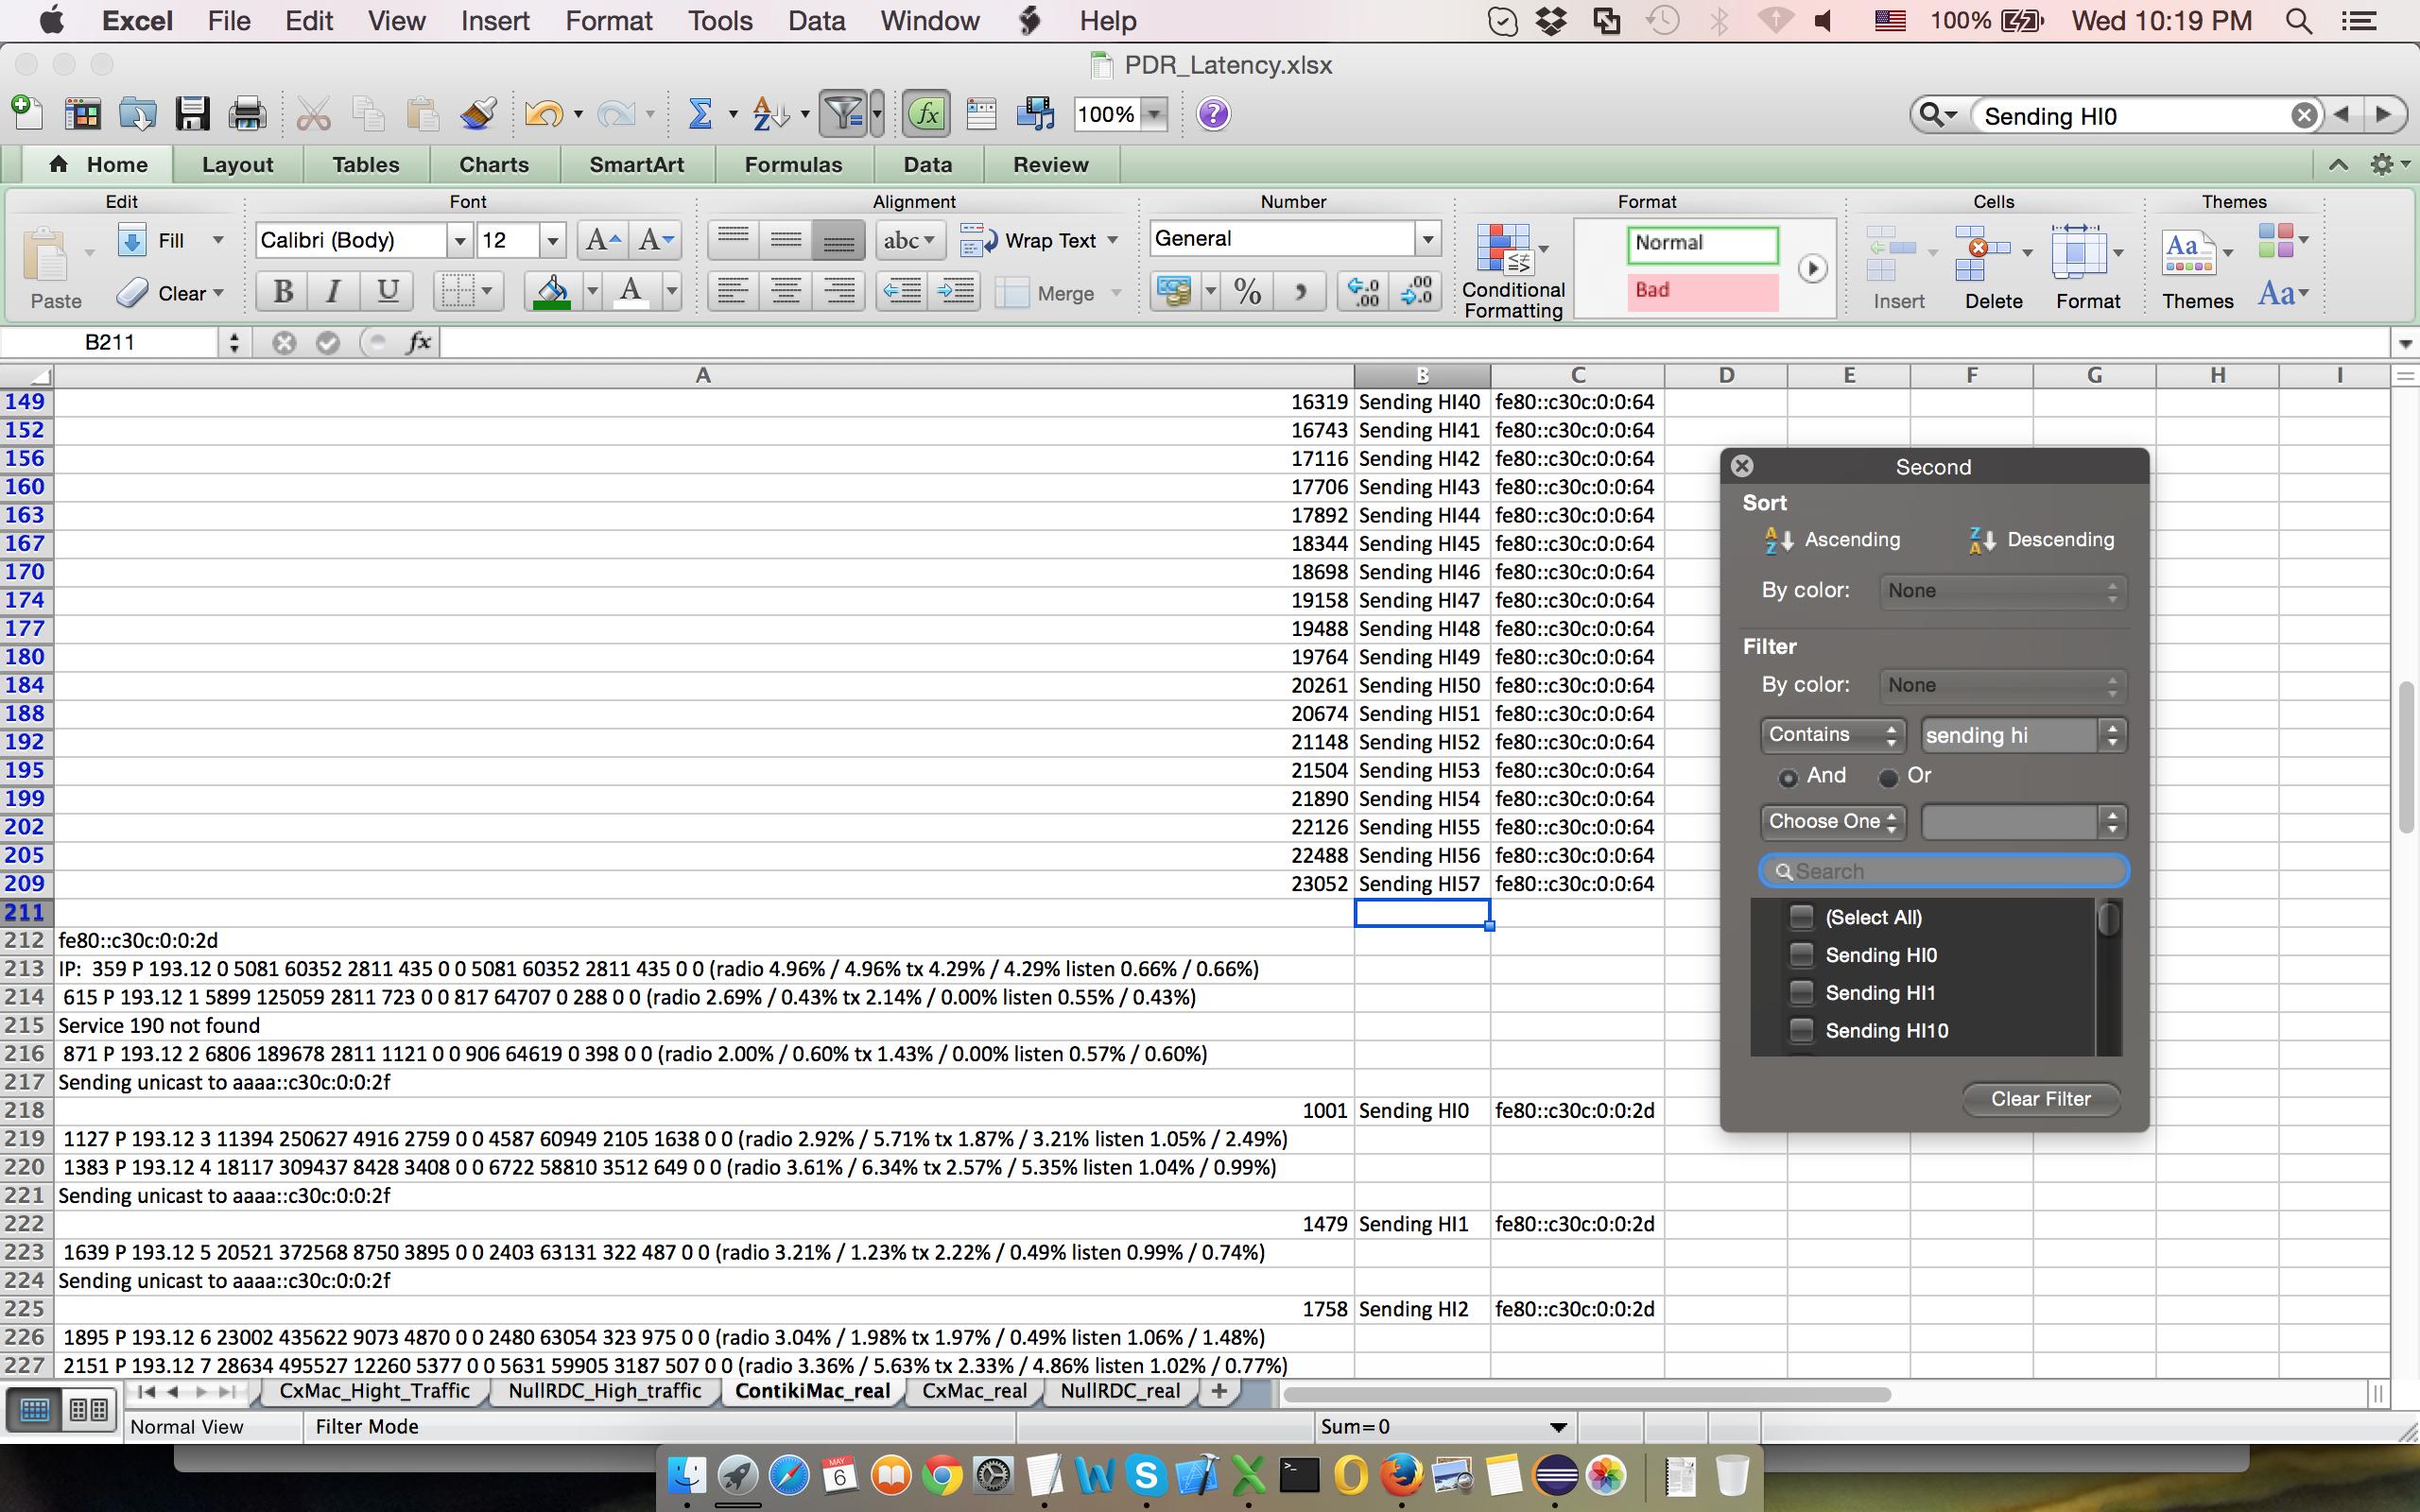
Task: Click the Save floppy disk icon
Action: [x=192, y=114]
